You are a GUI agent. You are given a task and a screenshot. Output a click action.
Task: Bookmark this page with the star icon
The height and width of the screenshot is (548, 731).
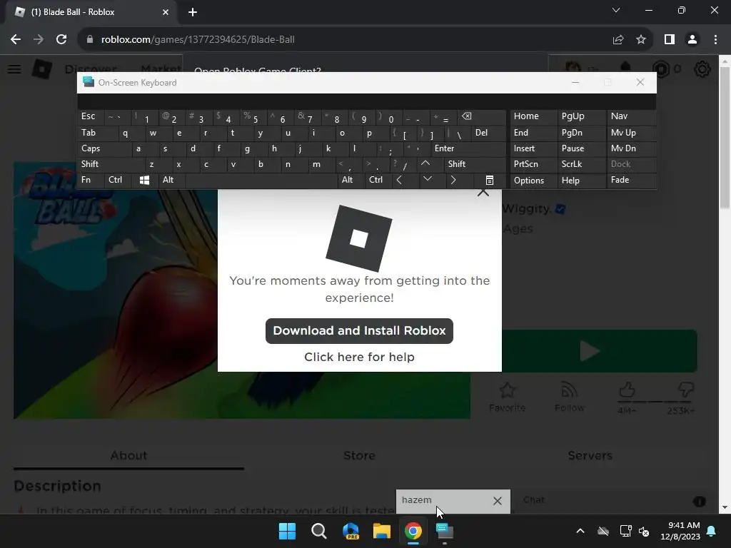pyautogui.click(x=641, y=40)
